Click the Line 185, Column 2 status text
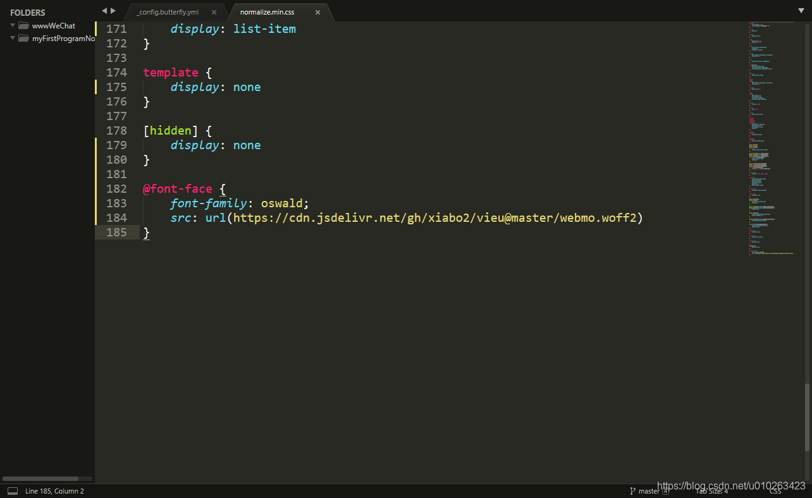Screen dimensions: 812x498 (54, 491)
